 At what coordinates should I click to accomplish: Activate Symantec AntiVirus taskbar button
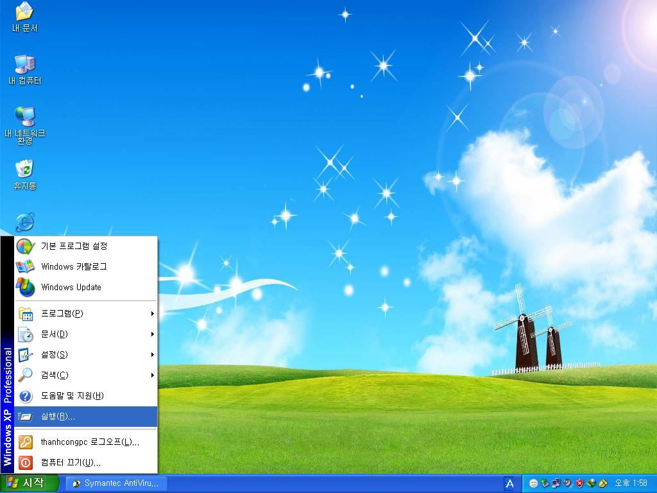coord(117,483)
